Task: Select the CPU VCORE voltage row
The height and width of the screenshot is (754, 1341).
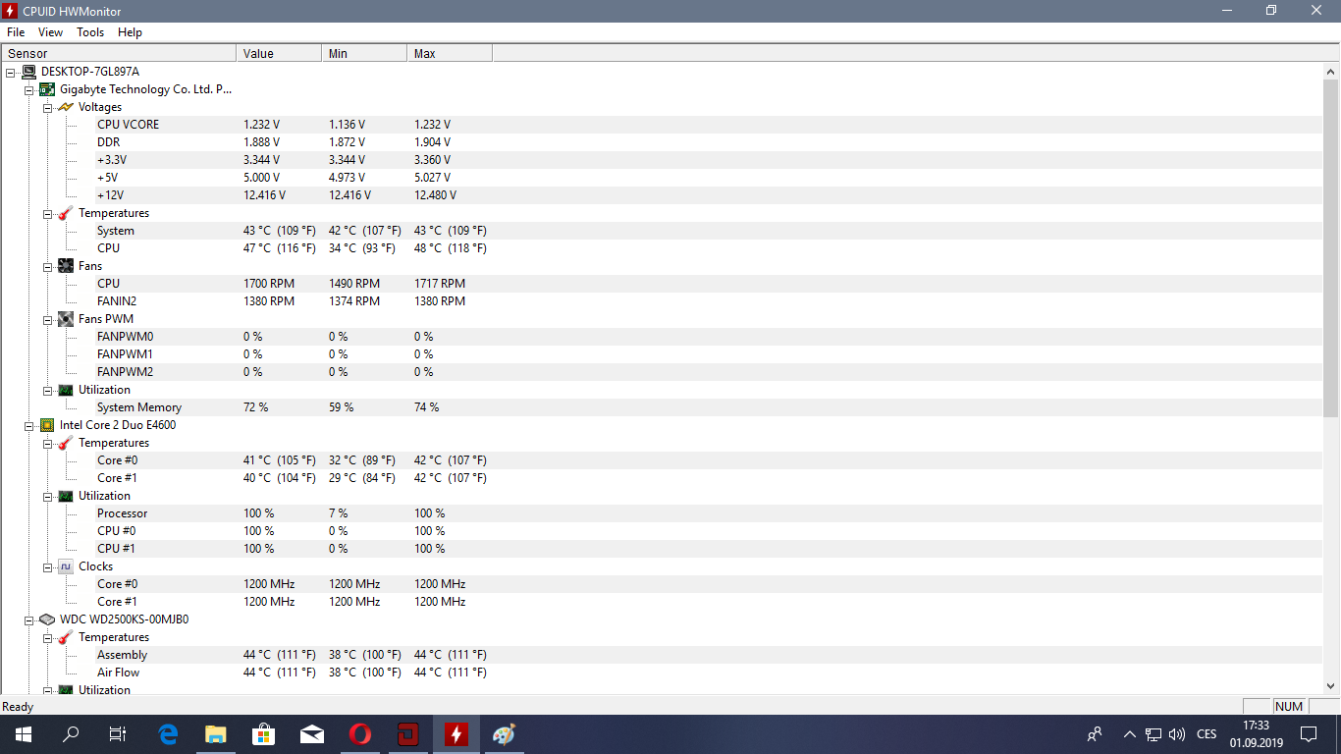Action: (128, 125)
